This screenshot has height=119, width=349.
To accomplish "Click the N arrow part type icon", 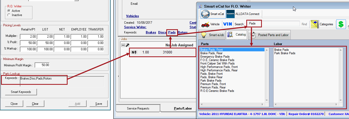I will click(x=134, y=52).
